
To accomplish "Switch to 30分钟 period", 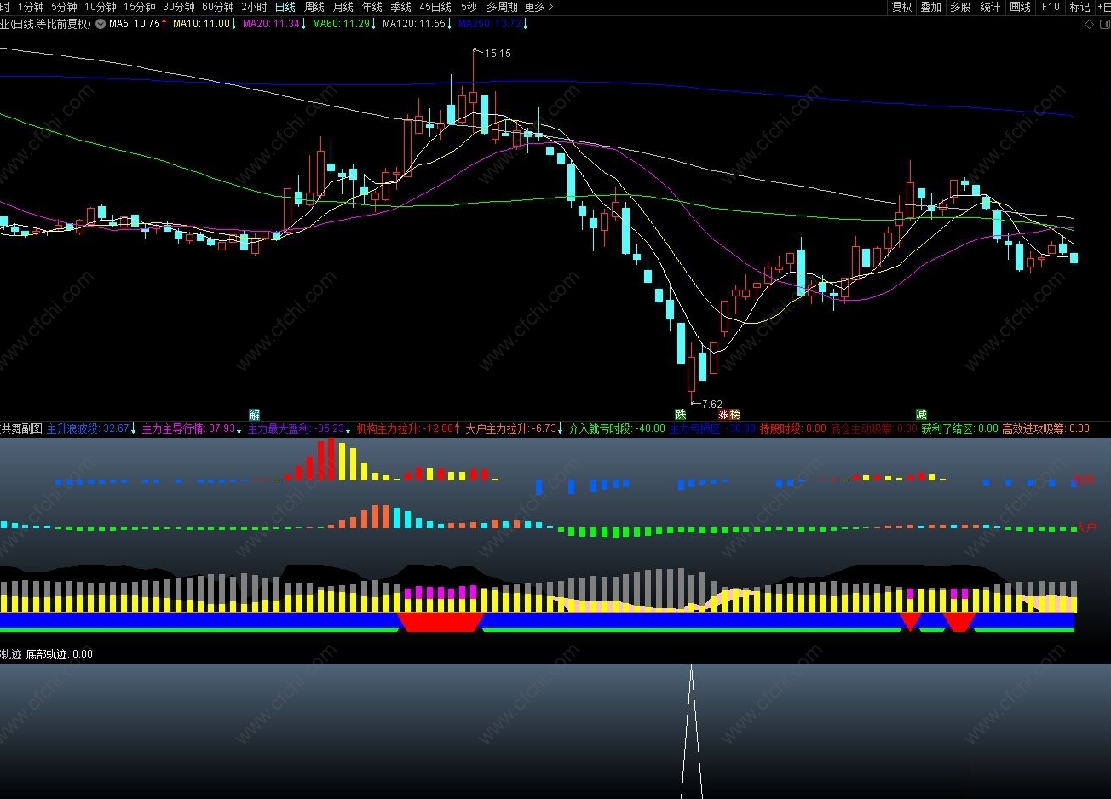I will click(x=179, y=7).
